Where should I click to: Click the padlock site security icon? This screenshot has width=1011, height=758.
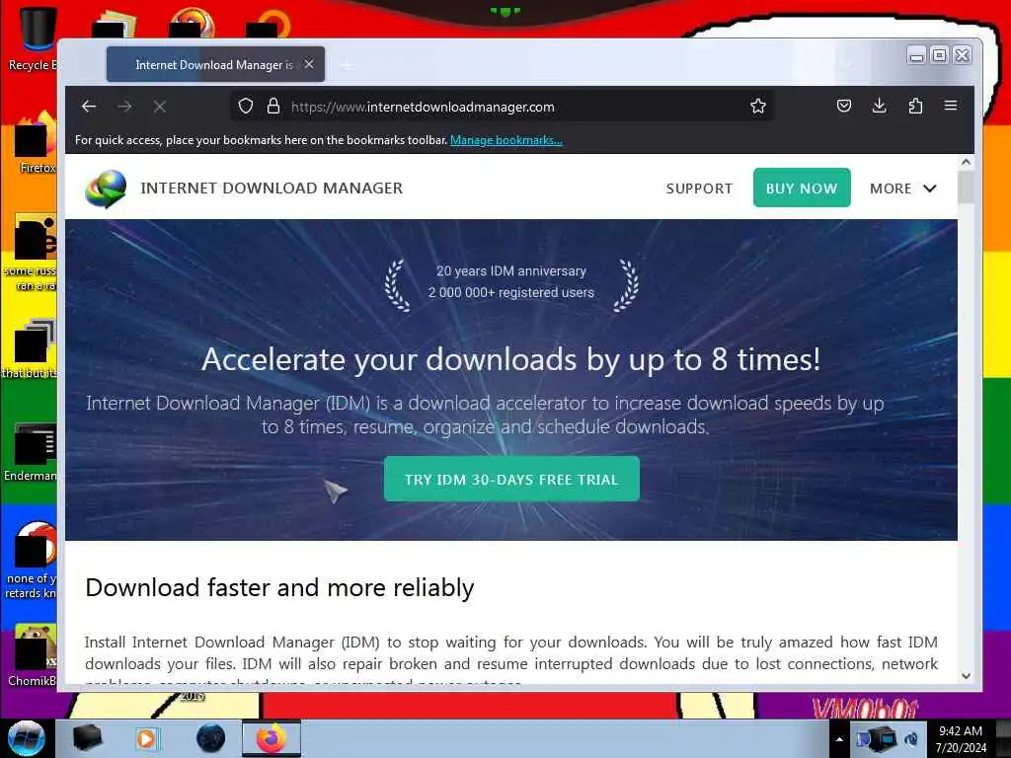[273, 107]
